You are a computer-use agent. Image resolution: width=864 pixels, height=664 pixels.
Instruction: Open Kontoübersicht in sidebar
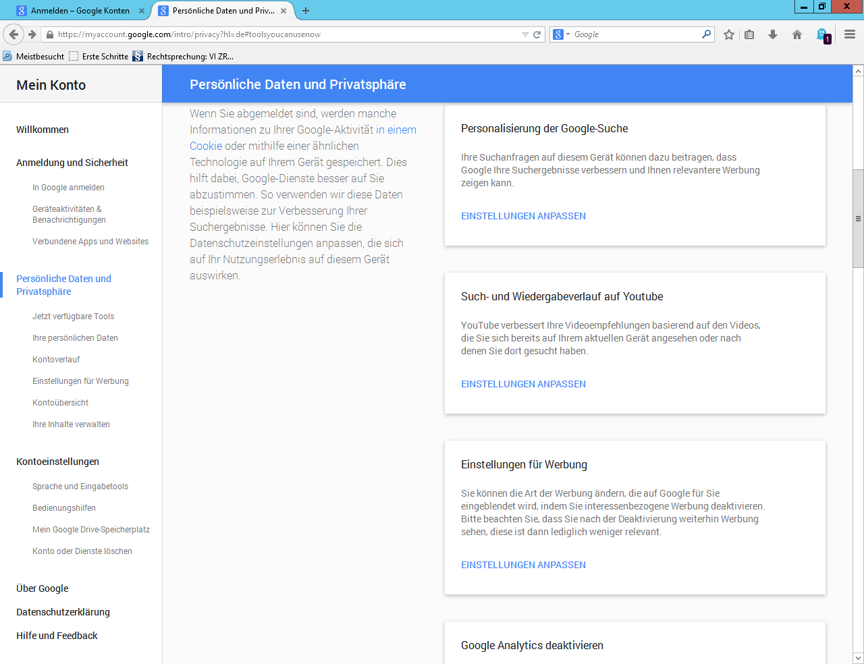coord(60,403)
